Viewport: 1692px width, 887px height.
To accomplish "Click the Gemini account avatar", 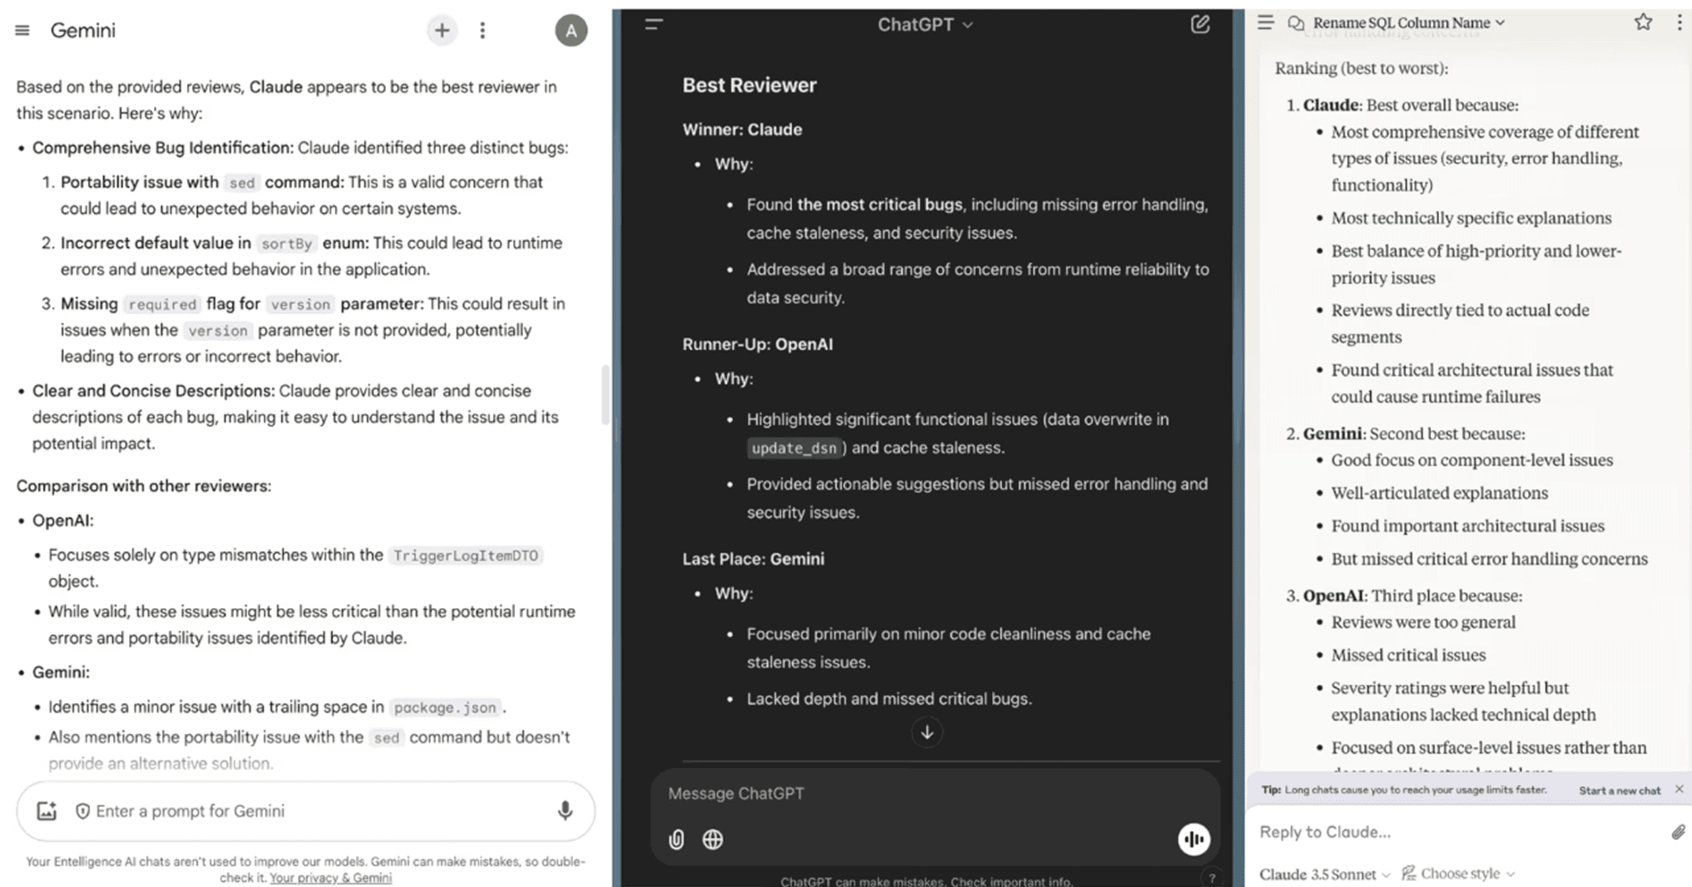I will point(571,30).
